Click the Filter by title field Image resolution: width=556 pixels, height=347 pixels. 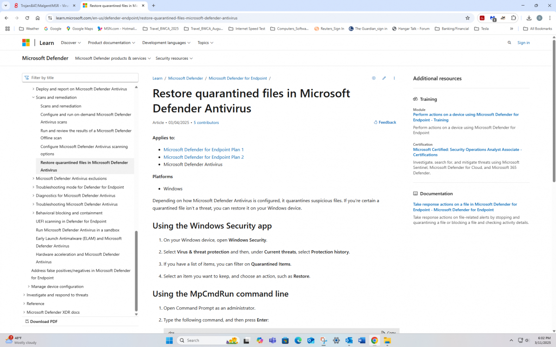(x=80, y=78)
